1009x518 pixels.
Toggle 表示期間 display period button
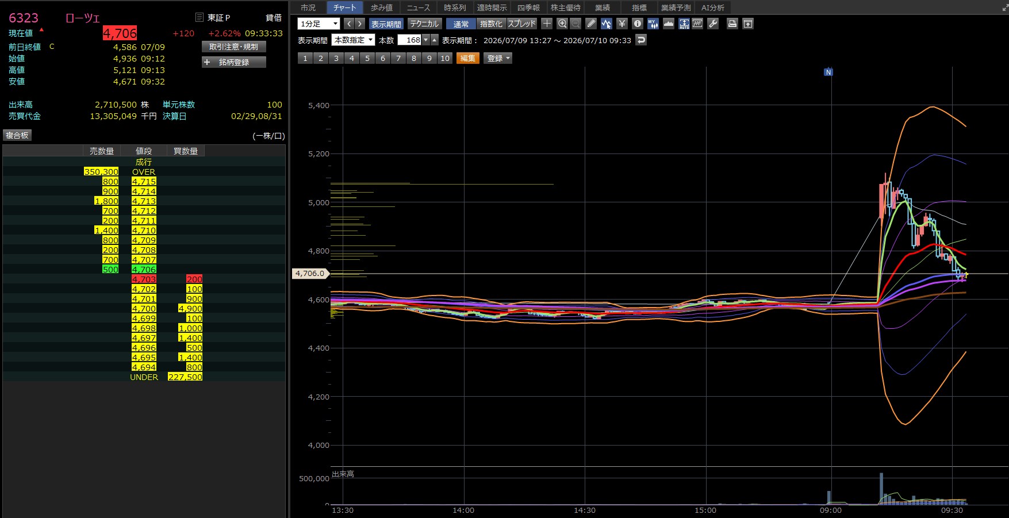386,24
